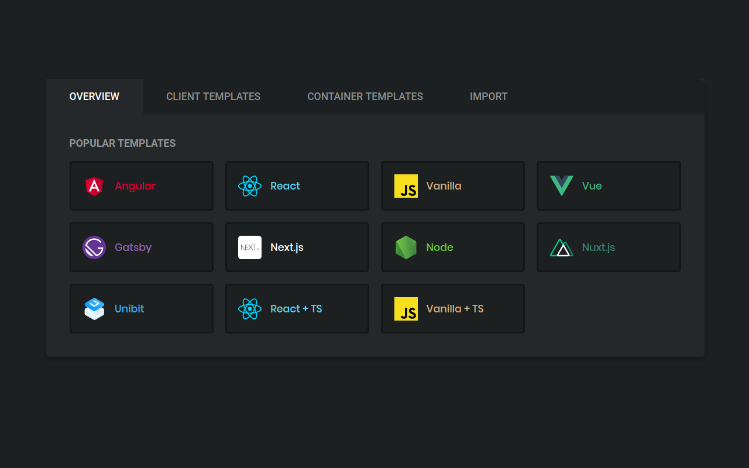Click the React atom icon on React card
The image size is (749, 468).
[250, 186]
